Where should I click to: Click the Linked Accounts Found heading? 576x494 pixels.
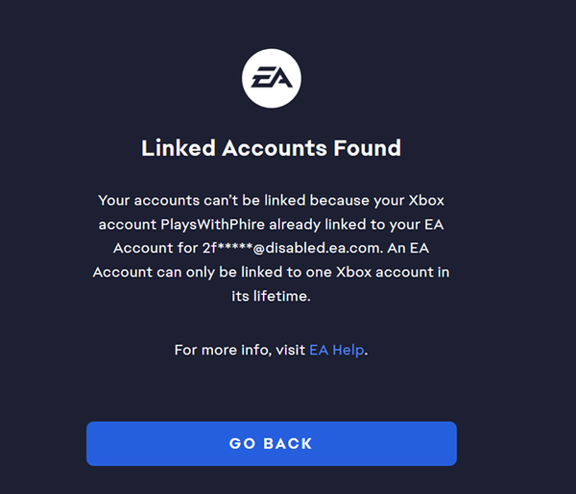point(271,148)
